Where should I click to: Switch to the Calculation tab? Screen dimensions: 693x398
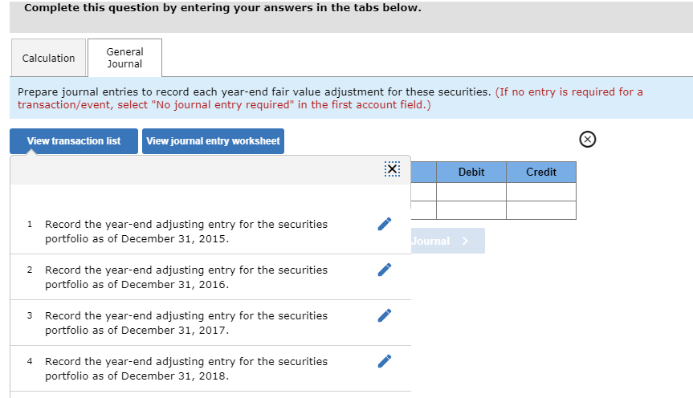point(48,58)
